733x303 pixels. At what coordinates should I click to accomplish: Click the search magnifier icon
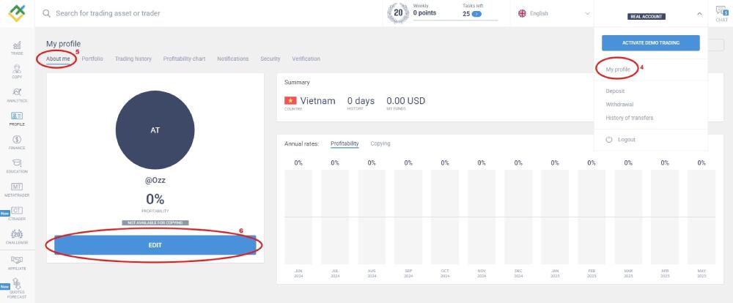tap(46, 13)
